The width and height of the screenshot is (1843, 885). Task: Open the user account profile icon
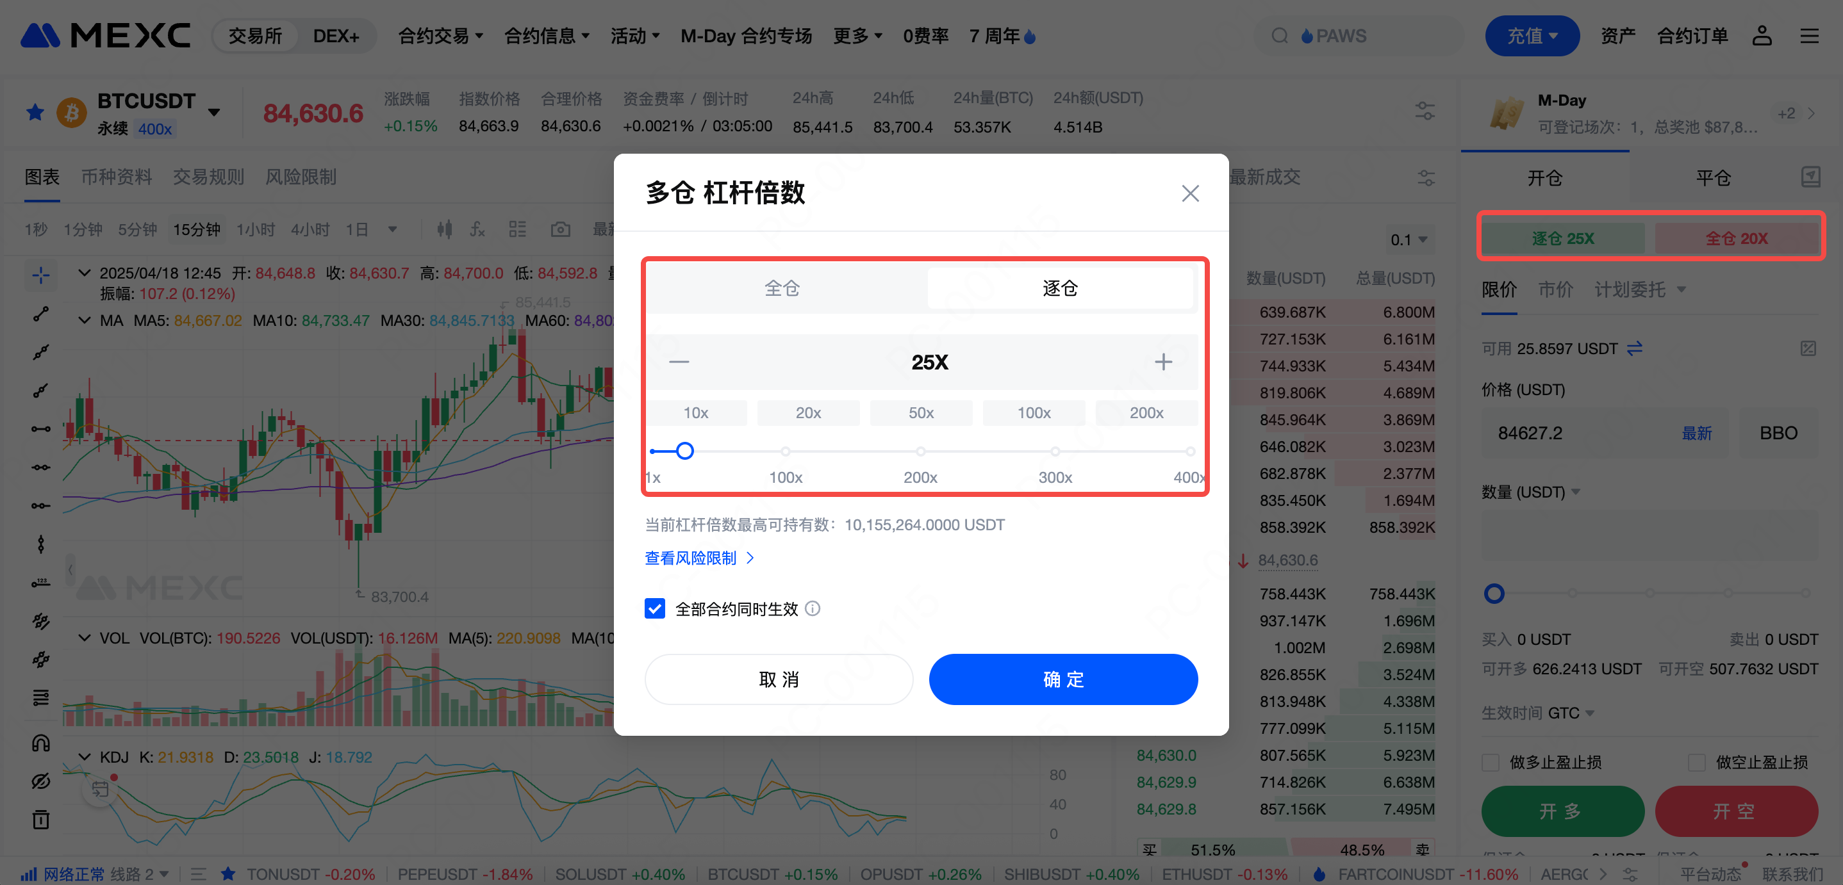point(1762,36)
